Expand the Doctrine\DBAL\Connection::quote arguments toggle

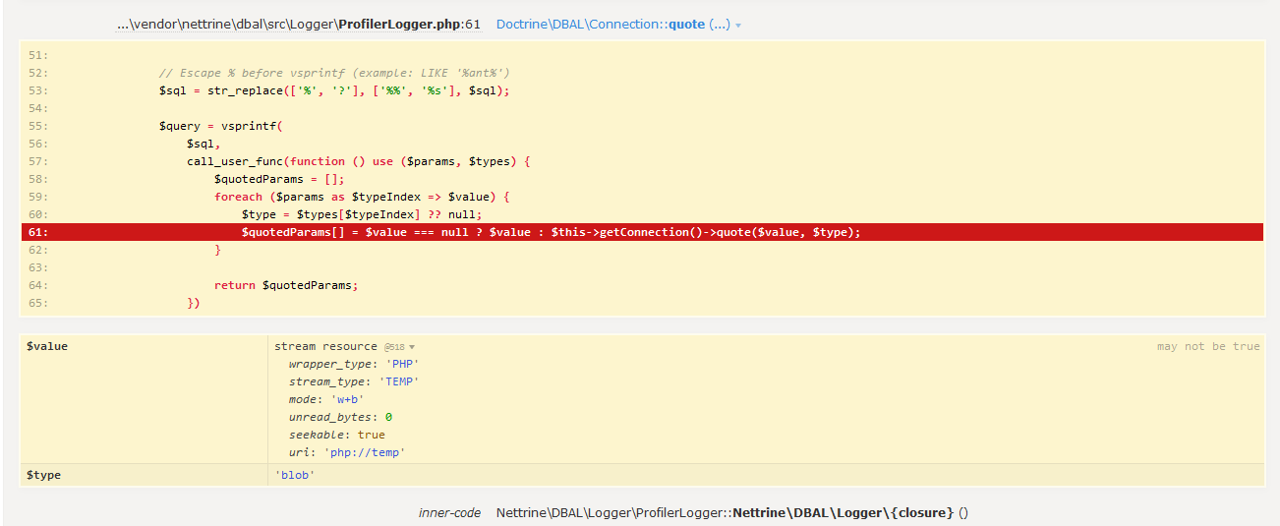618,24
